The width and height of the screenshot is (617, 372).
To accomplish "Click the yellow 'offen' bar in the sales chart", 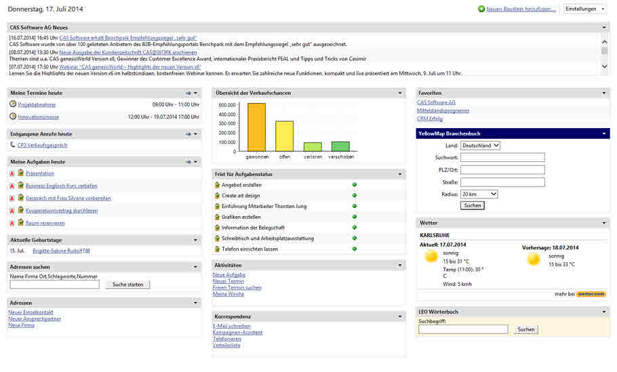I will (x=284, y=136).
